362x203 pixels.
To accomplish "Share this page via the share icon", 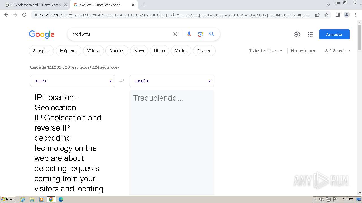I will click(x=317, y=15).
